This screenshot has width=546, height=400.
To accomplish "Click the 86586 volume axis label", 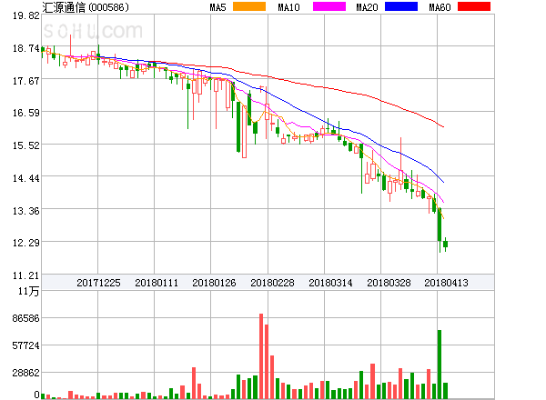I will pos(26,318).
